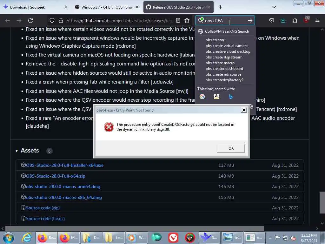This screenshot has width=325, height=244.
Task: Show hidden tray icons arrow
Action: pyautogui.click(x=270, y=238)
